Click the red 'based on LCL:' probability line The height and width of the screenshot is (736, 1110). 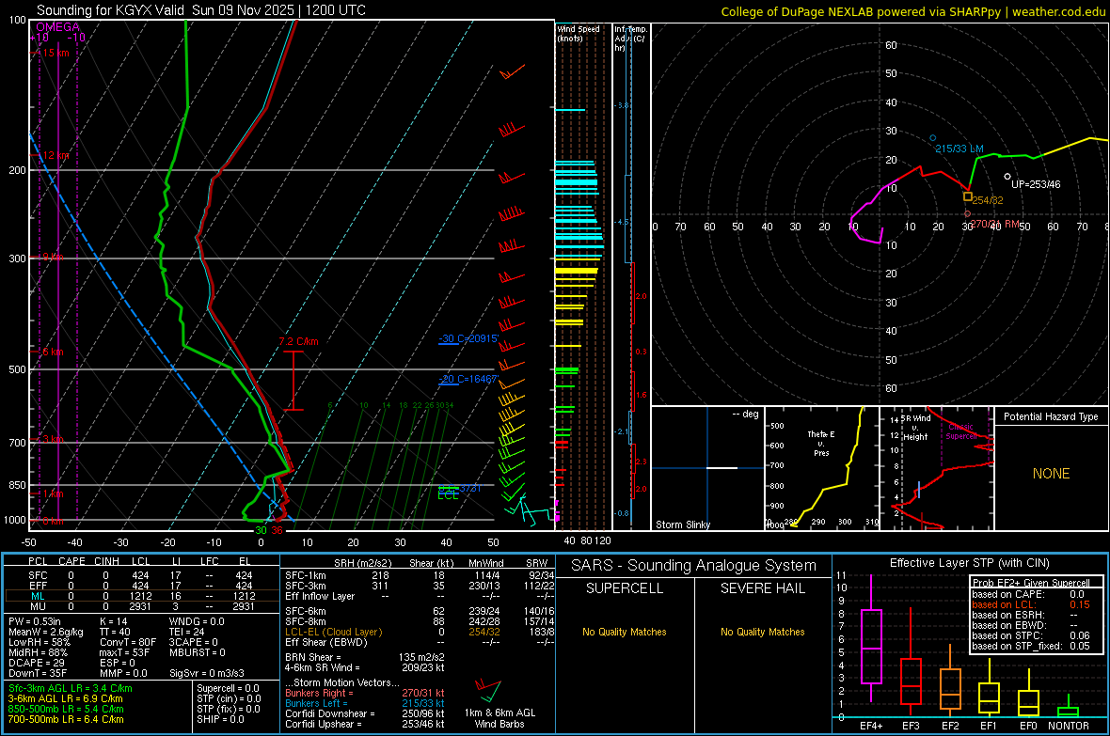[1031, 604]
